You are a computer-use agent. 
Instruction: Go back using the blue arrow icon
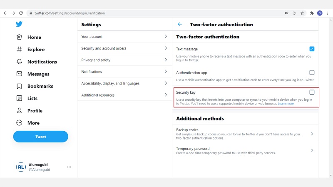pos(180,24)
